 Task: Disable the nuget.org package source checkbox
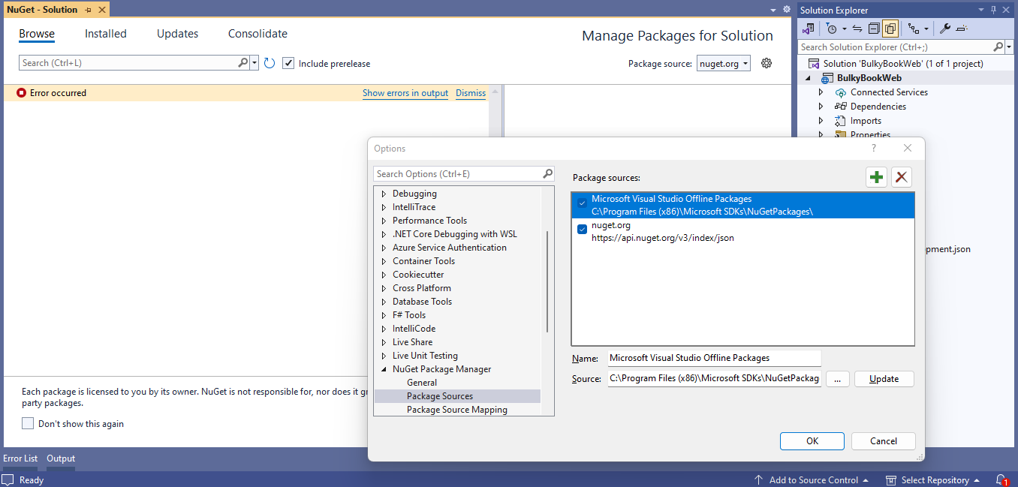tap(582, 229)
